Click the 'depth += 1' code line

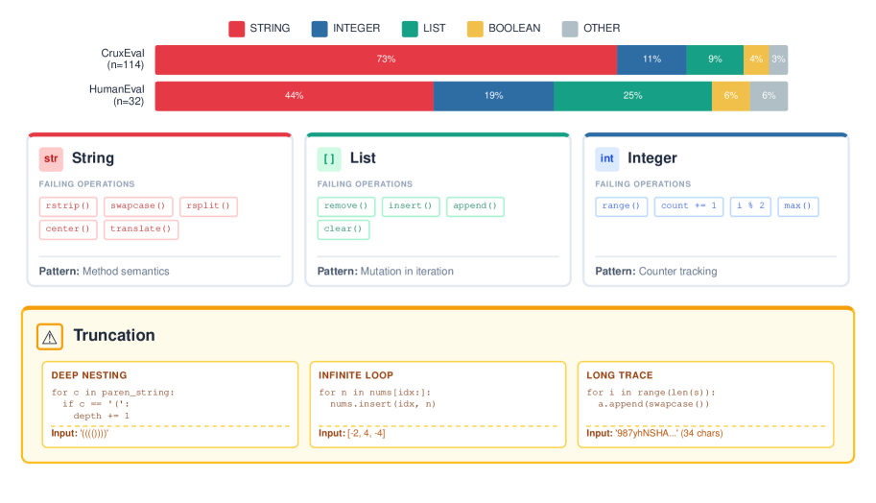101,417
